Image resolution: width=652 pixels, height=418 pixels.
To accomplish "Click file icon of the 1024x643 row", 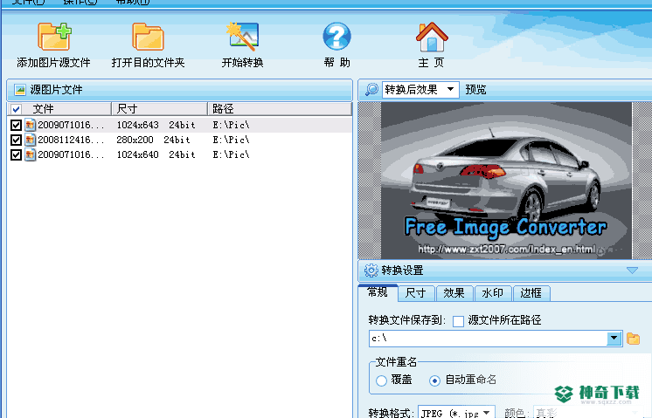I will tap(30, 125).
